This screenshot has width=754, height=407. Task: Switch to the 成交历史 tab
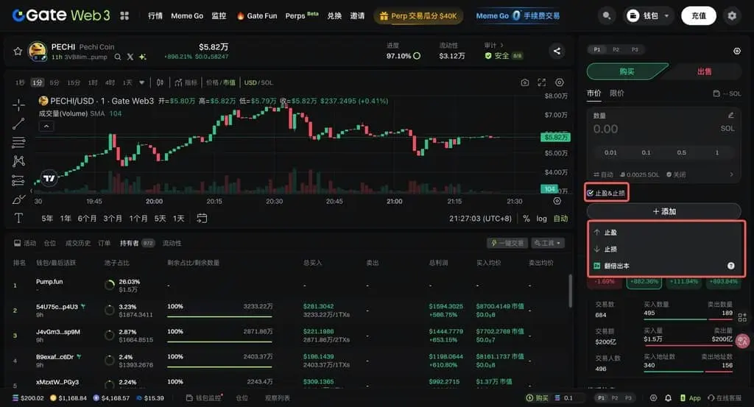click(x=78, y=243)
